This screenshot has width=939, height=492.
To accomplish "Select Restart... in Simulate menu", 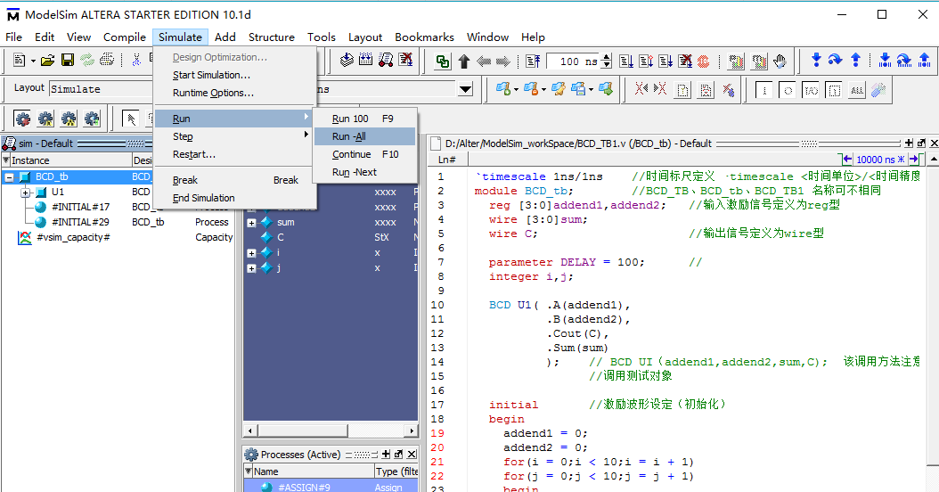I will click(235, 154).
